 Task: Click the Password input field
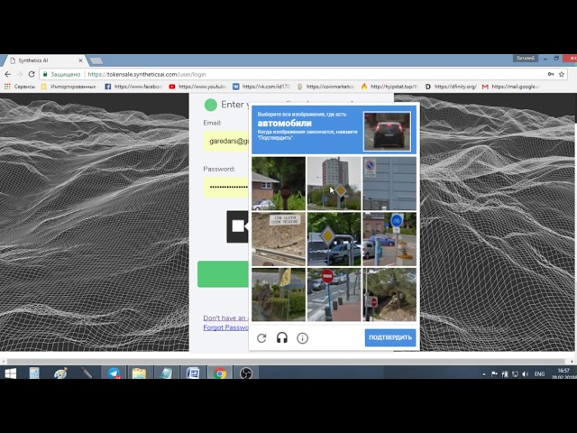(x=226, y=187)
